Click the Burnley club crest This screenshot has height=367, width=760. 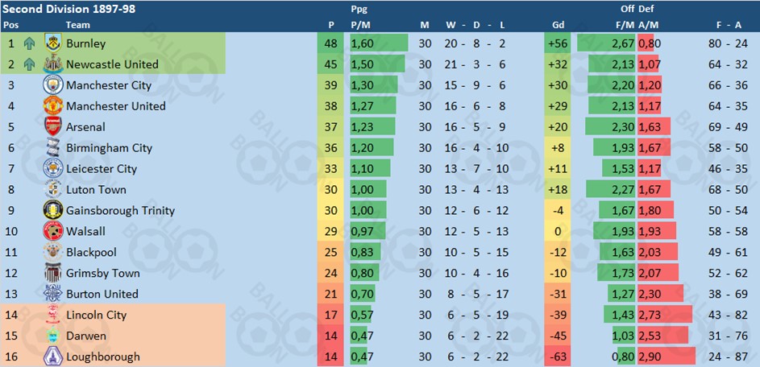pyautogui.click(x=53, y=43)
